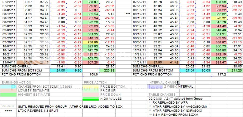Click the yellow 298.00 price bottom cell
Screen dimensions: 243x117
point(91,42)
